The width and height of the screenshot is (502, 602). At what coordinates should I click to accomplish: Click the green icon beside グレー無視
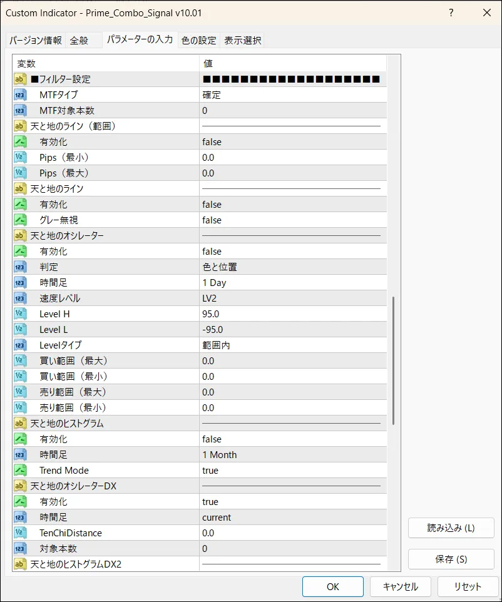[20, 220]
